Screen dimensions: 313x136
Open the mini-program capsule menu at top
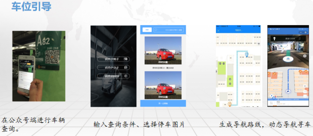303,32
